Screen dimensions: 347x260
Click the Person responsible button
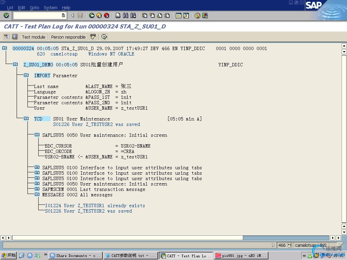click(68, 37)
